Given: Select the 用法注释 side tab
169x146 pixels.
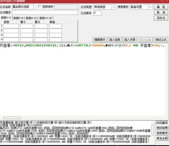Looking at the screenshot, I should 162,138.
